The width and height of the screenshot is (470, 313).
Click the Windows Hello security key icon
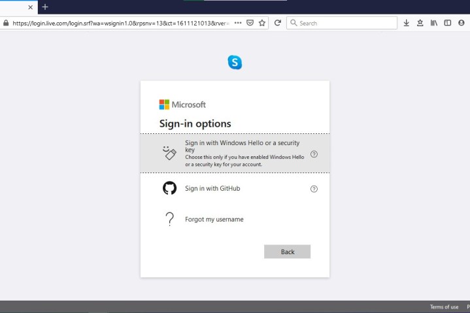[169, 153]
